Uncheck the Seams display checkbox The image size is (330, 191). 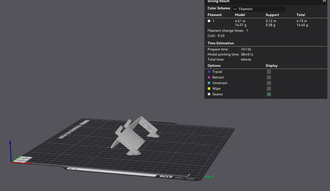point(269,94)
